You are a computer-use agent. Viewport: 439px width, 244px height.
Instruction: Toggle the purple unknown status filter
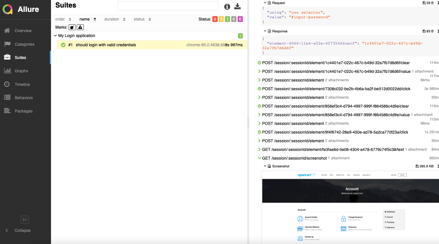[x=240, y=19]
